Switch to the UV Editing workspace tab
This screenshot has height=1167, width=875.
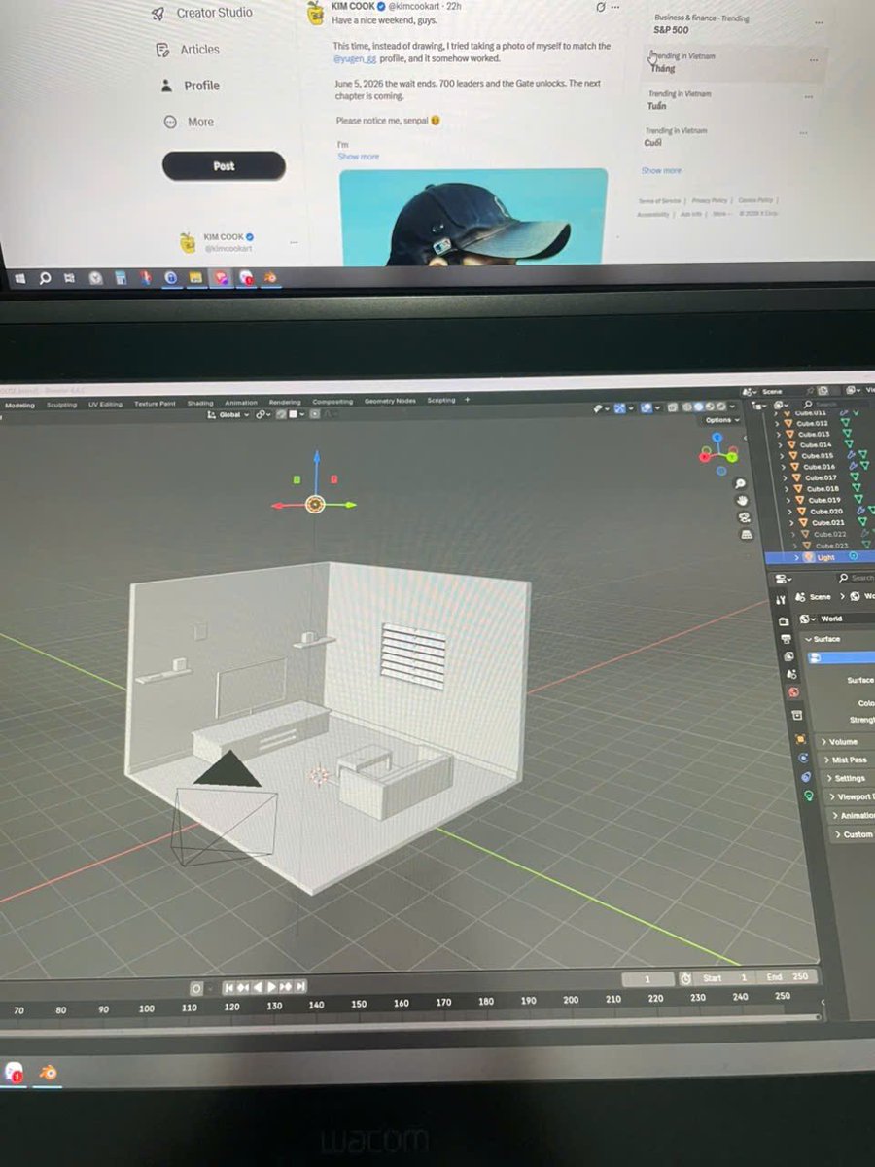105,404
